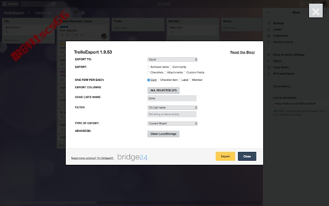The image size is (329, 206).
Task: Click the Email-to-board Settings envelope icon
Action: pyautogui.click(x=268, y=55)
